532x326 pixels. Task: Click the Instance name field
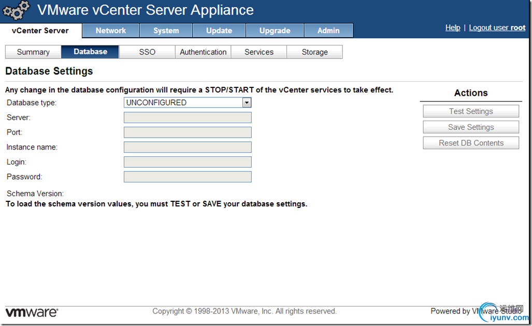(188, 147)
